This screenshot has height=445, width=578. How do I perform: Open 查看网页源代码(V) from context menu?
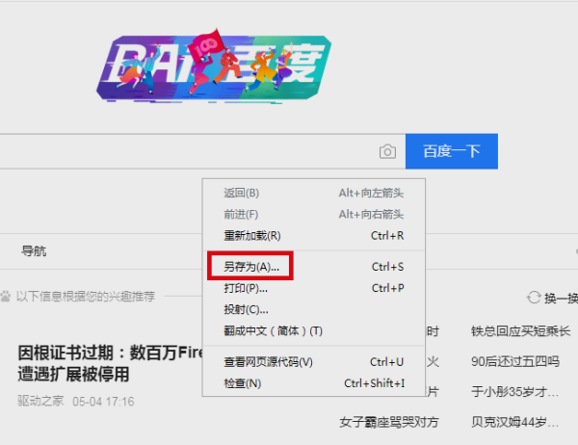click(314, 362)
